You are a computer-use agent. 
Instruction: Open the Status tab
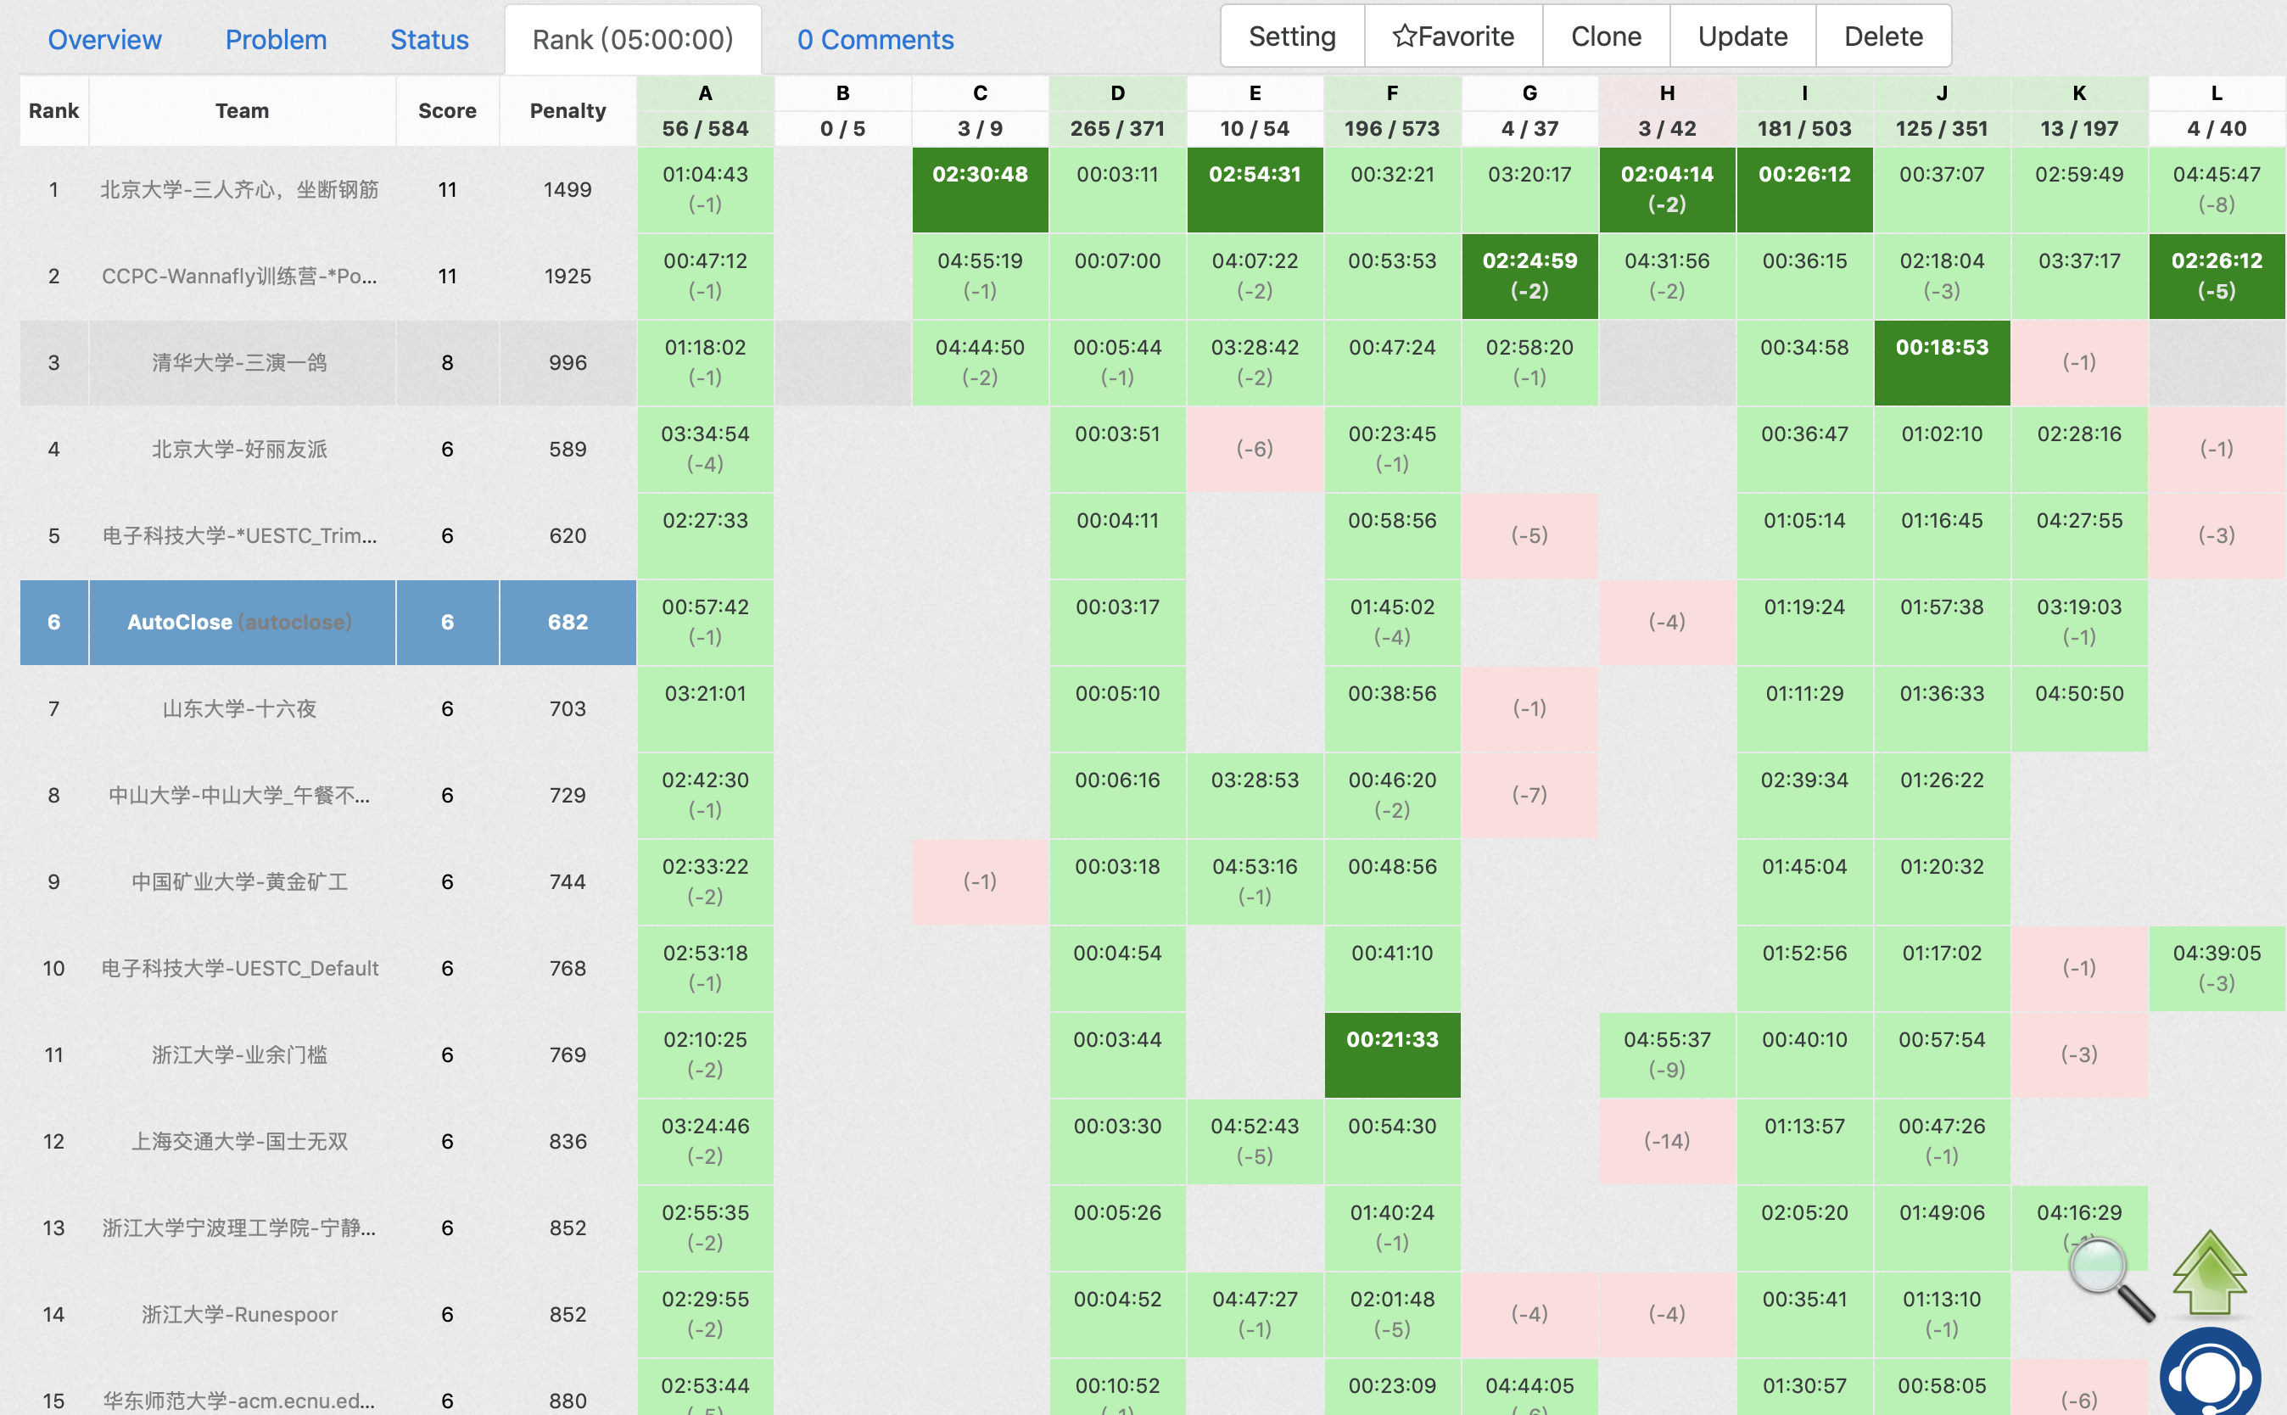[x=428, y=39]
